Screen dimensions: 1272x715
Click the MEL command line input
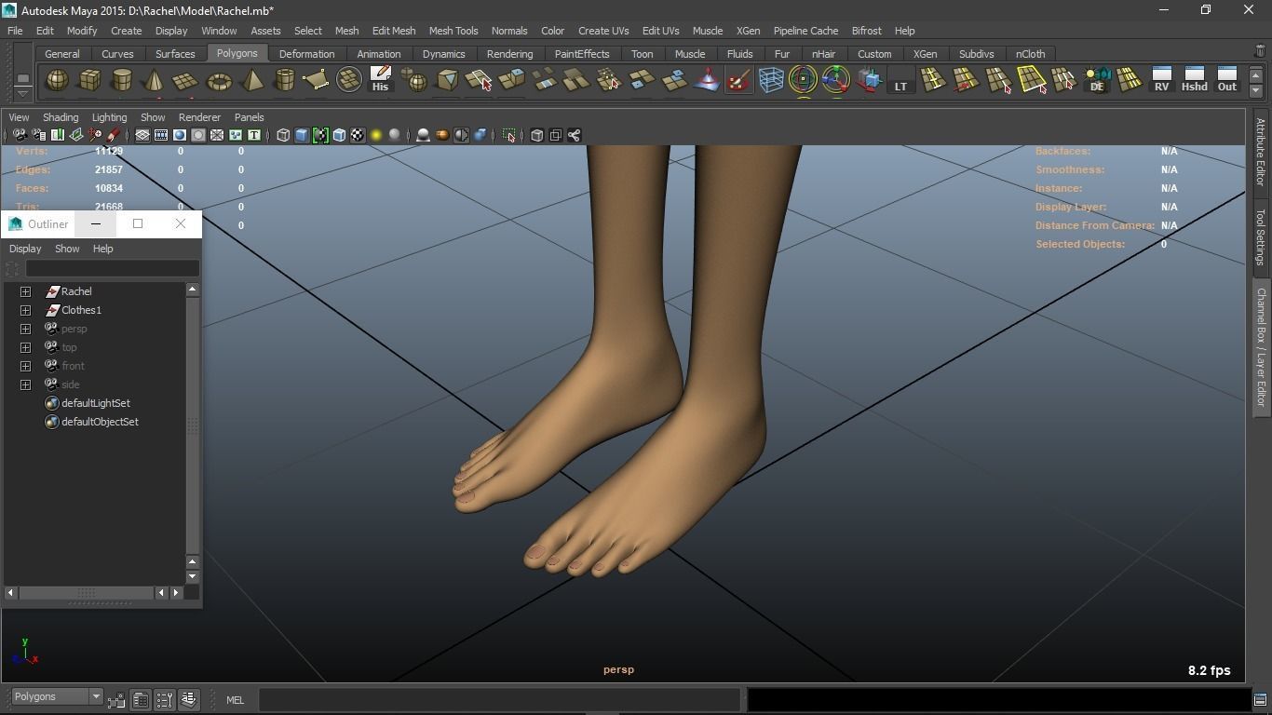pos(499,699)
